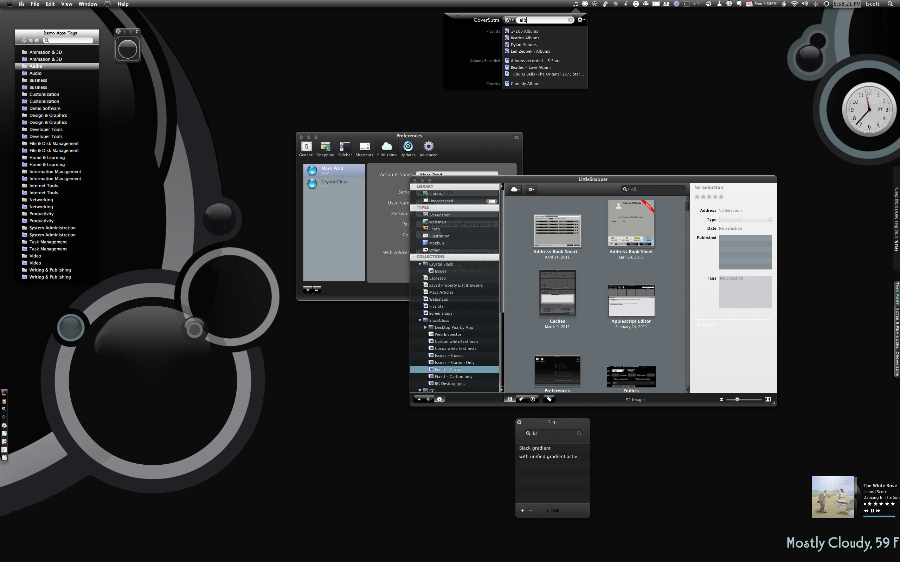Add a publishing account with plus button

coord(308,290)
